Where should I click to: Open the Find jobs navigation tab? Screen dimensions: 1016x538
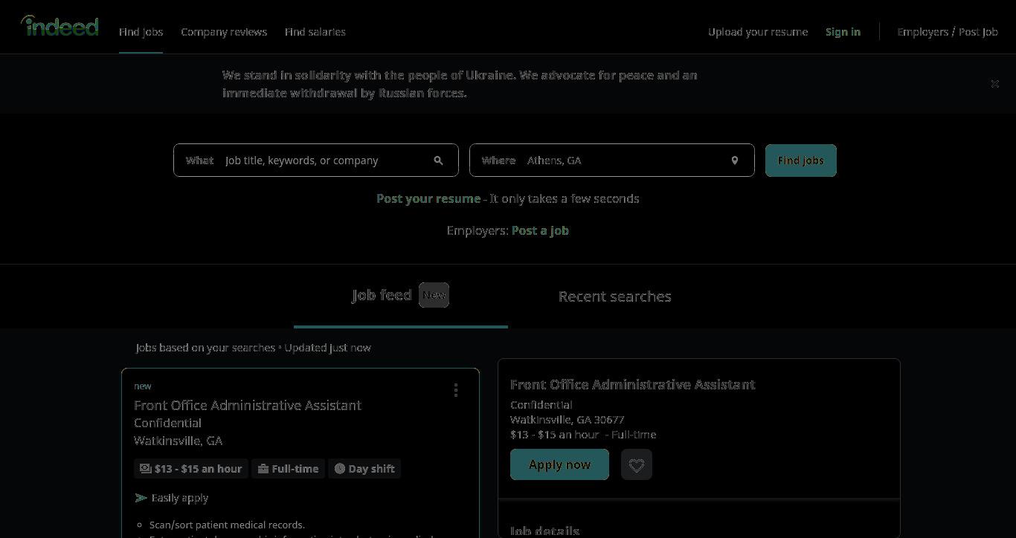141,32
